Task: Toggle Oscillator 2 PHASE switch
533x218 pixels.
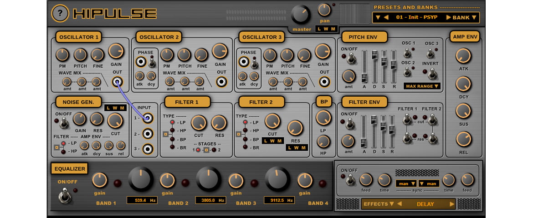Action: click(152, 61)
